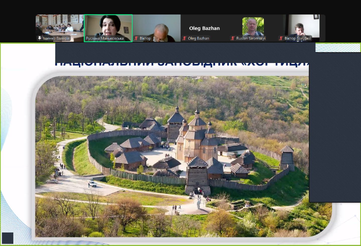Click Віктор Голубко's muted microphone icon
The image size is (361, 246).
point(281,38)
